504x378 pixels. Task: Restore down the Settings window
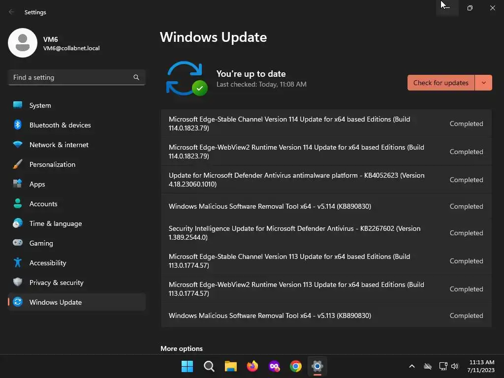(x=470, y=8)
